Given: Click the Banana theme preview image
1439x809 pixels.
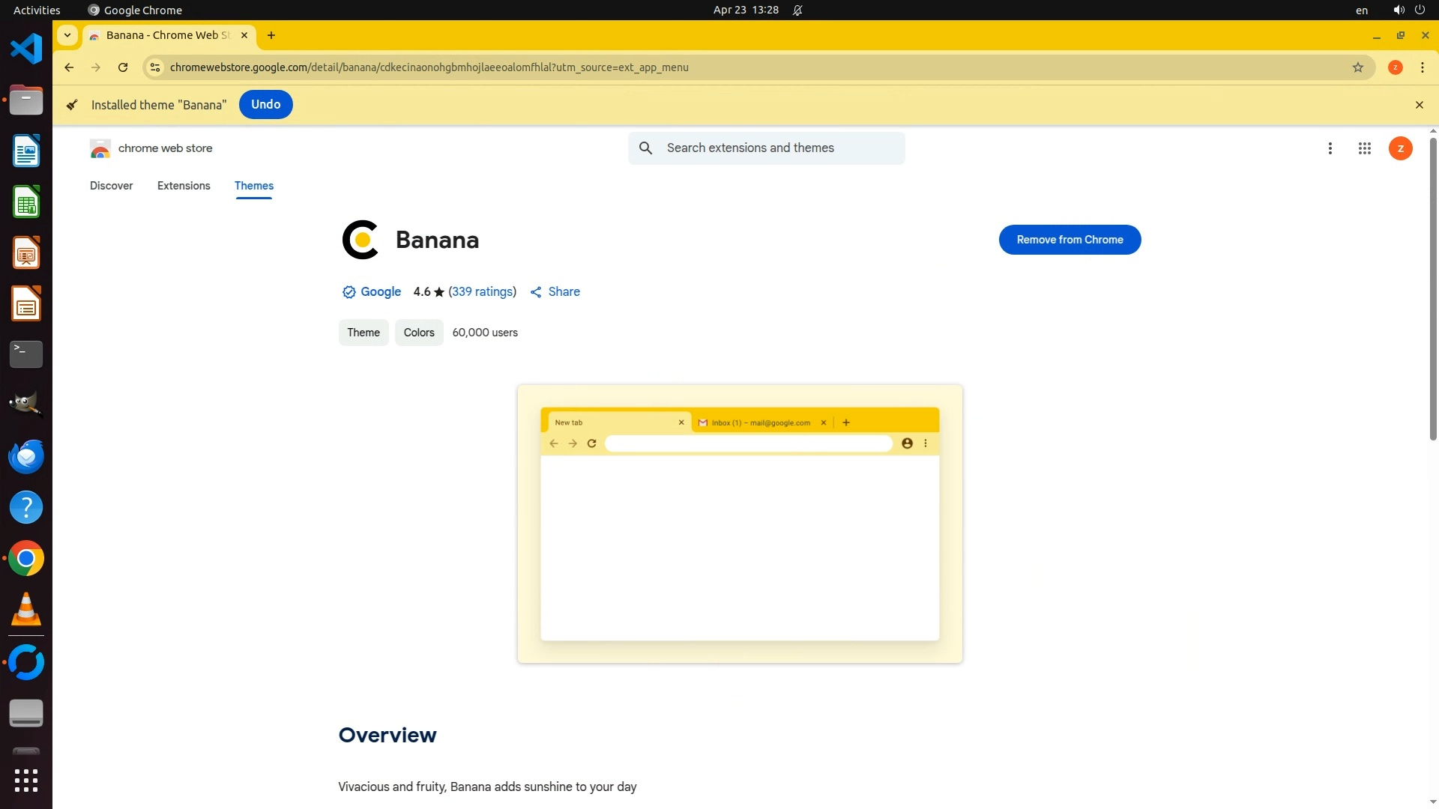Looking at the screenshot, I should [740, 524].
